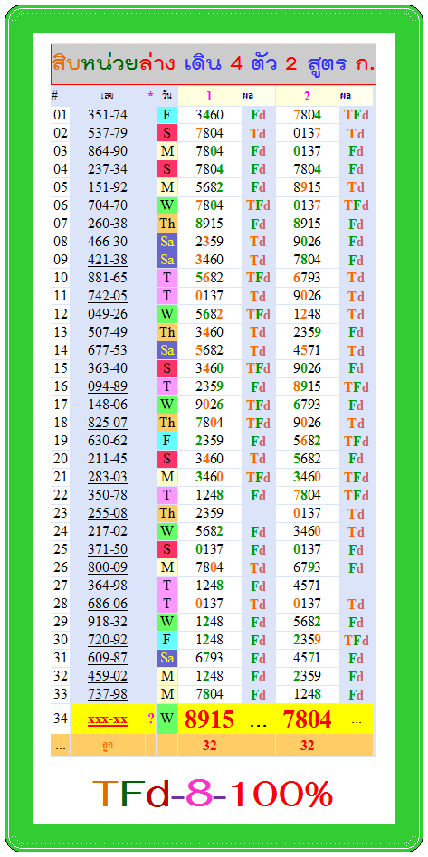This screenshot has width=428, height=857.
Task: Select the blue Sa day cell in row 08
Action: (x=166, y=241)
